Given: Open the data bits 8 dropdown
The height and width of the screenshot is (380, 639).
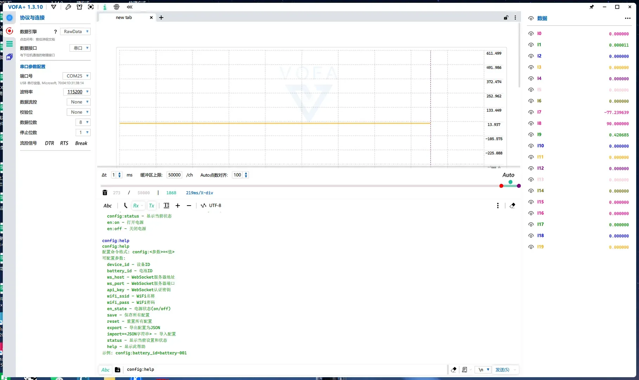Looking at the screenshot, I should (83, 122).
